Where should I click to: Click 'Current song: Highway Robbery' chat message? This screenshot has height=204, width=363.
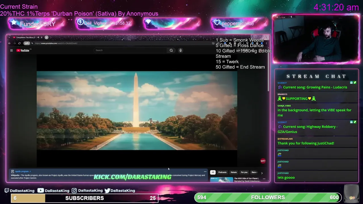[x=307, y=129]
